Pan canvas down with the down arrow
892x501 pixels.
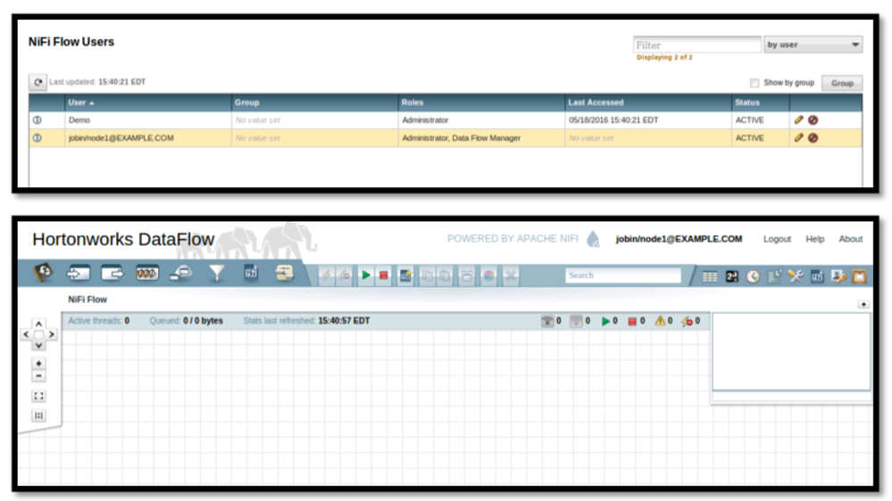pyautogui.click(x=38, y=345)
